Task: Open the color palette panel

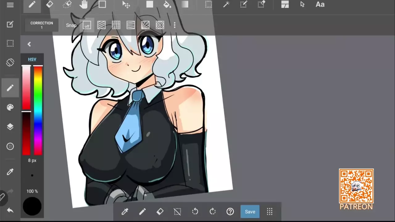Action: click(x=10, y=107)
